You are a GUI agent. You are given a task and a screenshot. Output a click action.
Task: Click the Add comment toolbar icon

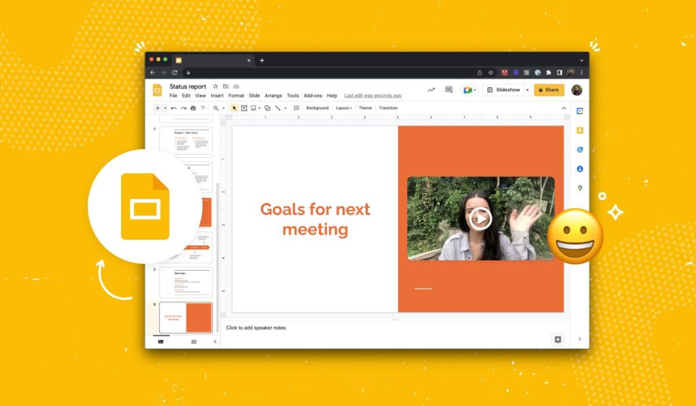[x=296, y=108]
